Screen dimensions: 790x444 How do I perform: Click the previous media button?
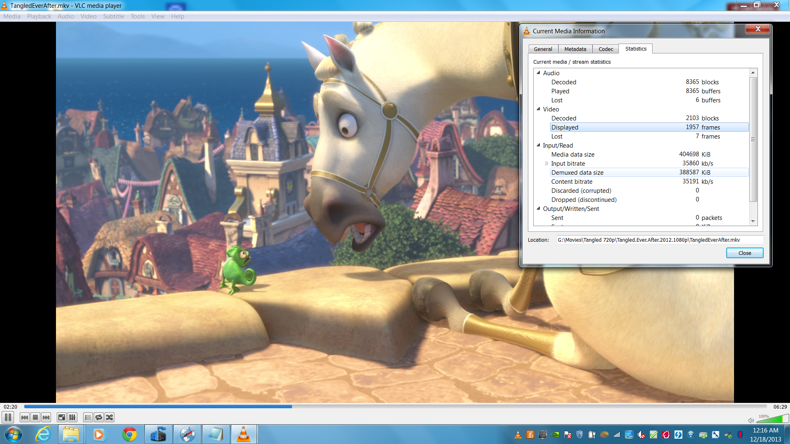(x=25, y=417)
